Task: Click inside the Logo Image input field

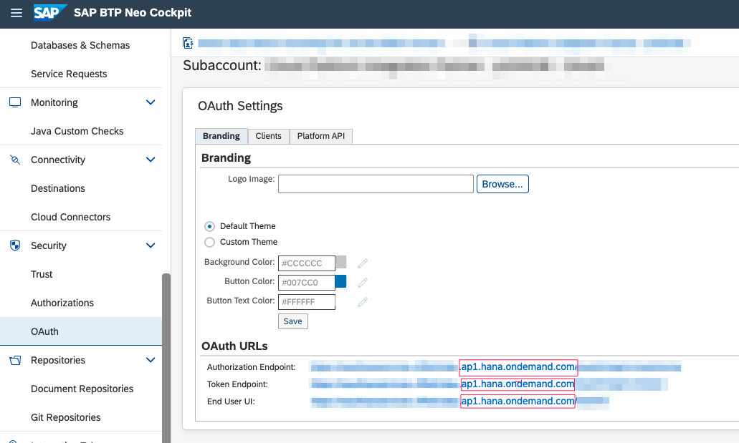Action: pos(375,183)
